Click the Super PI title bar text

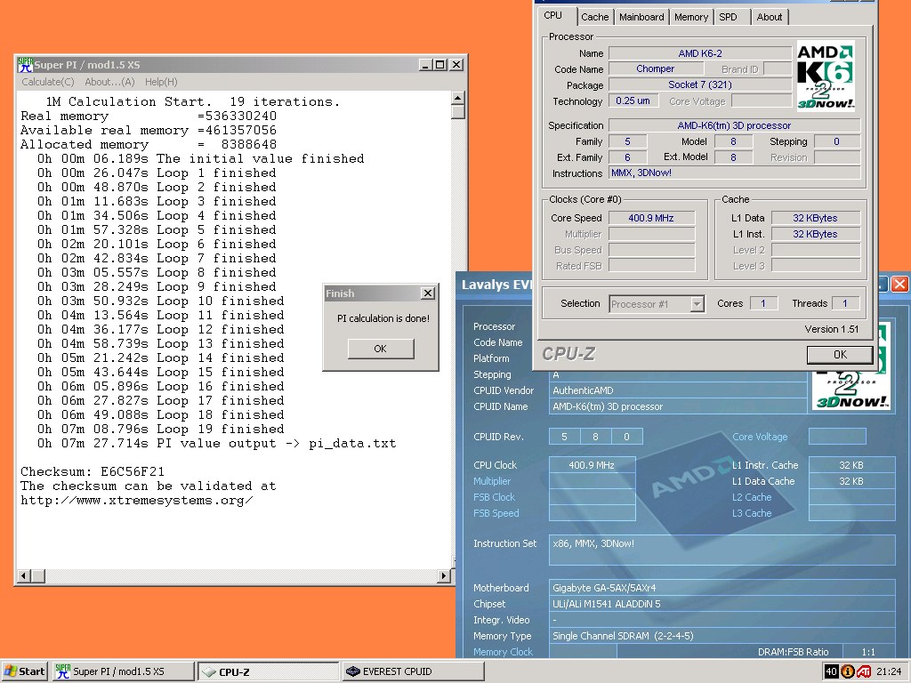pos(87,64)
